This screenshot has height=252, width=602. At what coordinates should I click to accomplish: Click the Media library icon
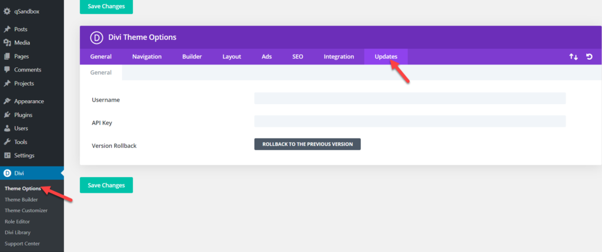point(7,43)
